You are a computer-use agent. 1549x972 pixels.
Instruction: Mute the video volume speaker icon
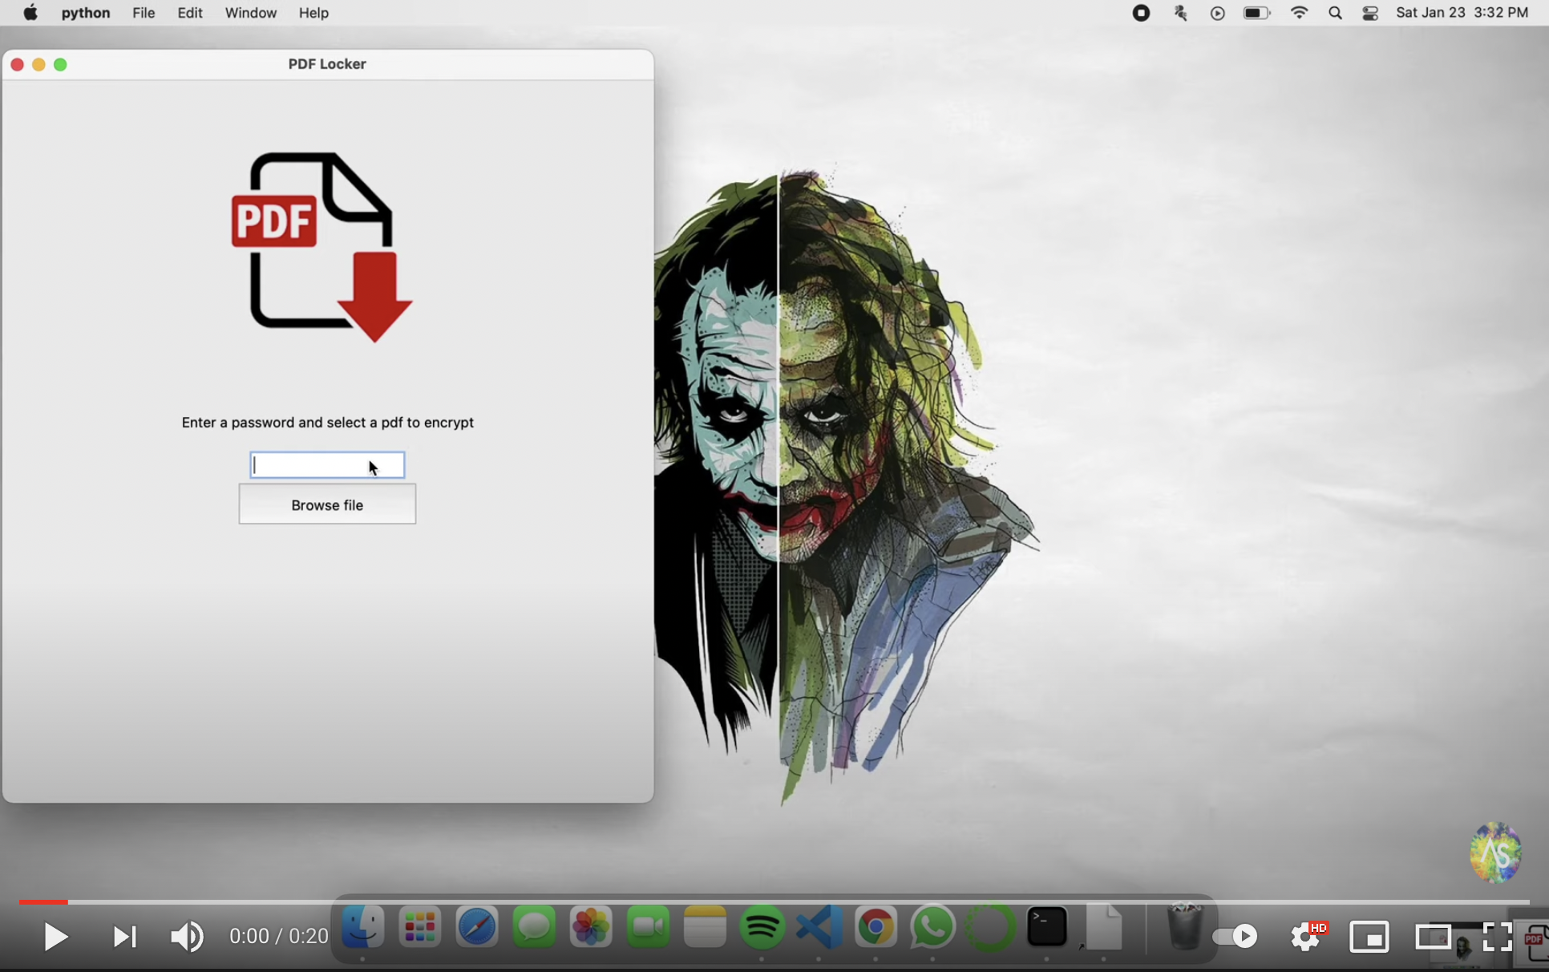pos(187,936)
